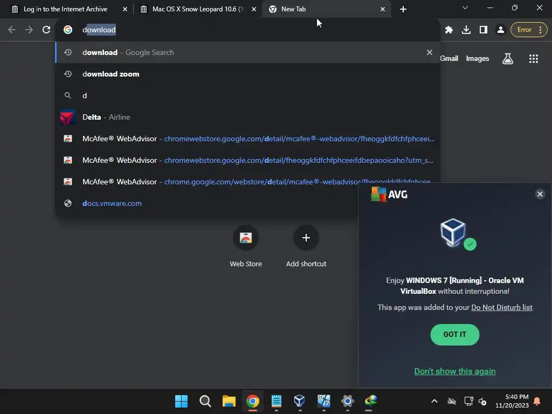
Task: Click the browser back arrow
Action: (12, 30)
